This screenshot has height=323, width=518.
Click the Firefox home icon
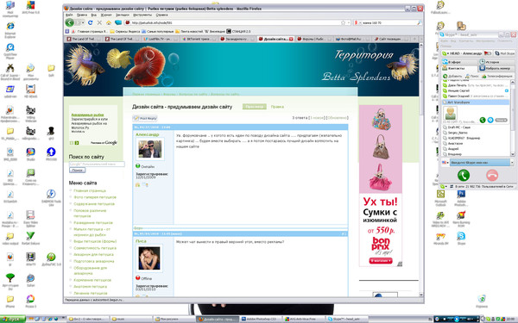pos(109,22)
